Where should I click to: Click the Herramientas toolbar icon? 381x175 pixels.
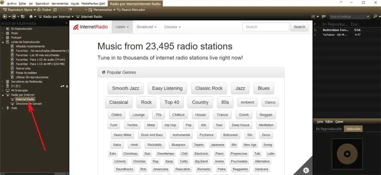pyautogui.click(x=91, y=10)
